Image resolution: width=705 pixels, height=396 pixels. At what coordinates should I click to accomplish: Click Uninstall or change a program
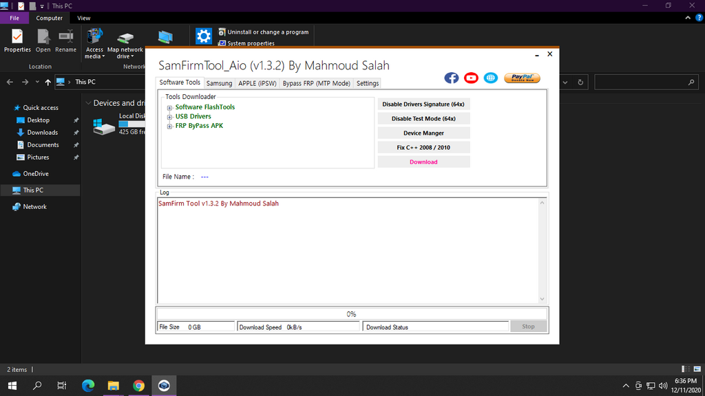(264, 32)
